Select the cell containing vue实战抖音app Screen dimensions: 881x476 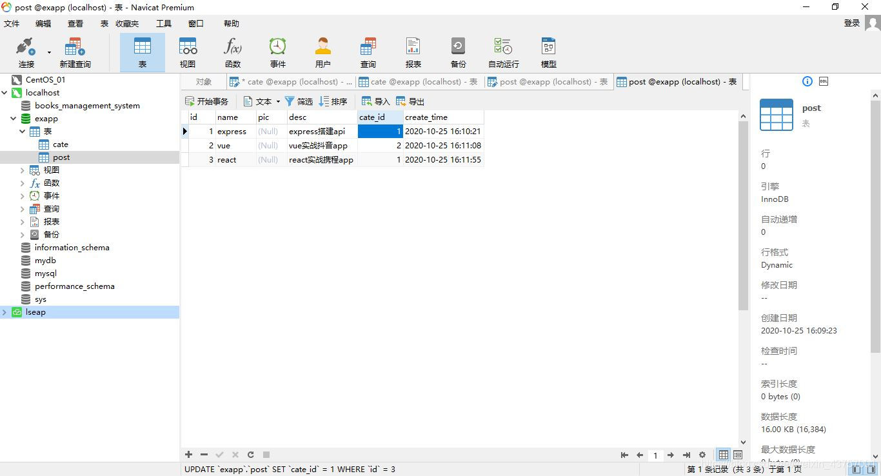pyautogui.click(x=322, y=146)
